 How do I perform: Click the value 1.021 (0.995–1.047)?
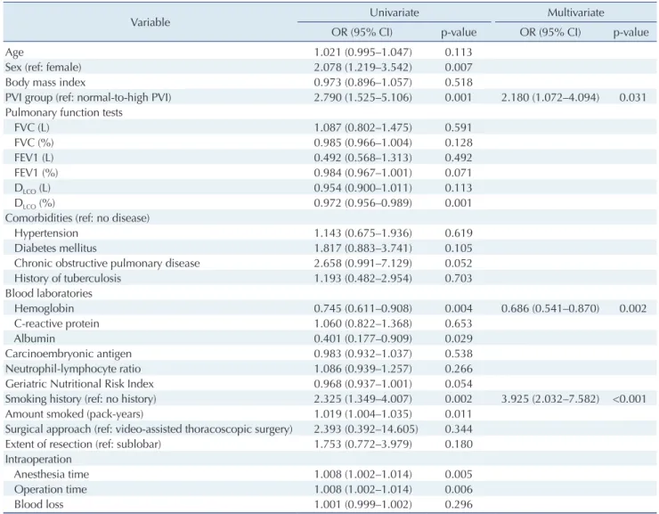pos(363,53)
